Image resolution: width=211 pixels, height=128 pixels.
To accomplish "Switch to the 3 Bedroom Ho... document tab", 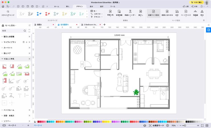I will 91,25.
